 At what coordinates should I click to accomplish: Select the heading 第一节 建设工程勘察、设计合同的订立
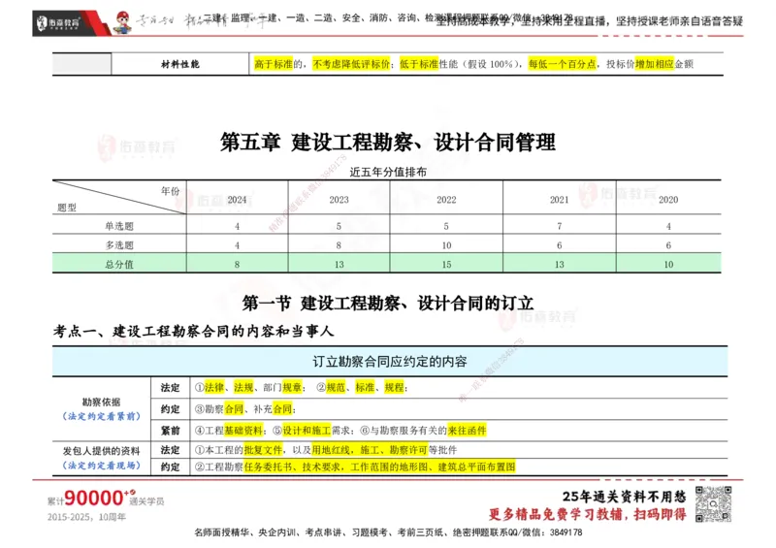click(388, 303)
